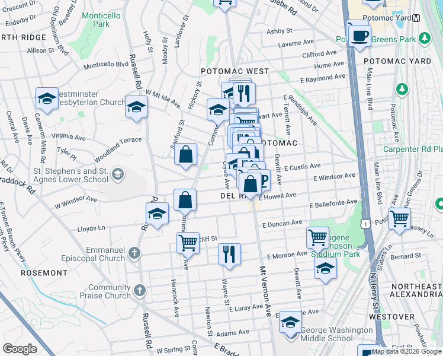443x356 pixels.
Task: Select the school marker at George Washington Middle School
Action: coord(290,323)
